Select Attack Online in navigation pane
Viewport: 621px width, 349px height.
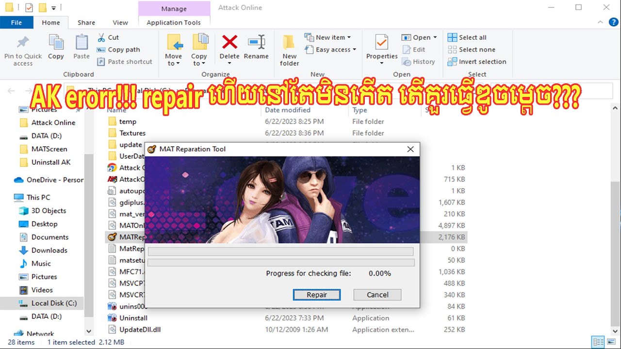point(48,123)
